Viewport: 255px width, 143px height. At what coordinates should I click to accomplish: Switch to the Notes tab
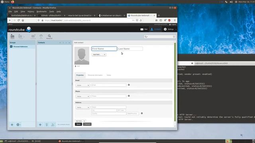(109, 75)
